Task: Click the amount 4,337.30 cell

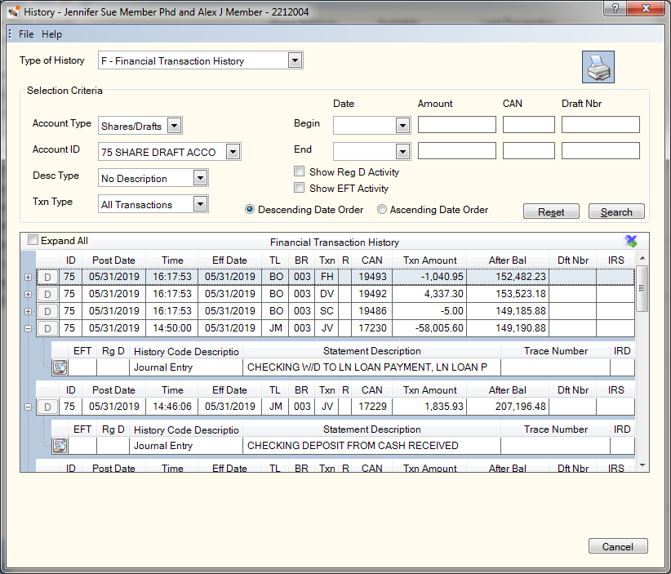Action: [x=429, y=294]
